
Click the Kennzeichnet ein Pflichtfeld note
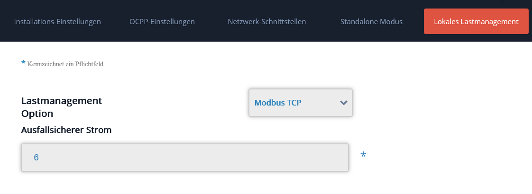[x=66, y=64]
